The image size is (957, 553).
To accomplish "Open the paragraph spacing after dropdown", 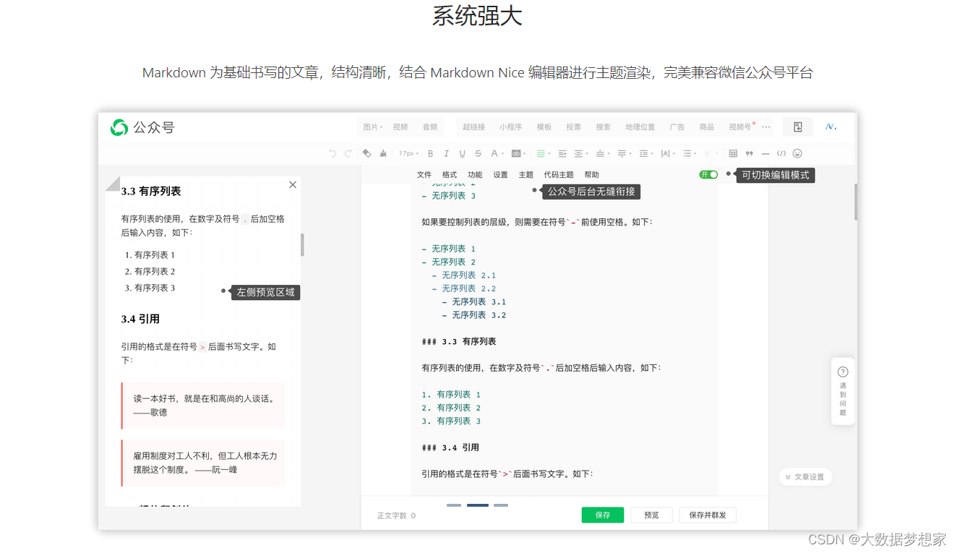I will tap(624, 153).
